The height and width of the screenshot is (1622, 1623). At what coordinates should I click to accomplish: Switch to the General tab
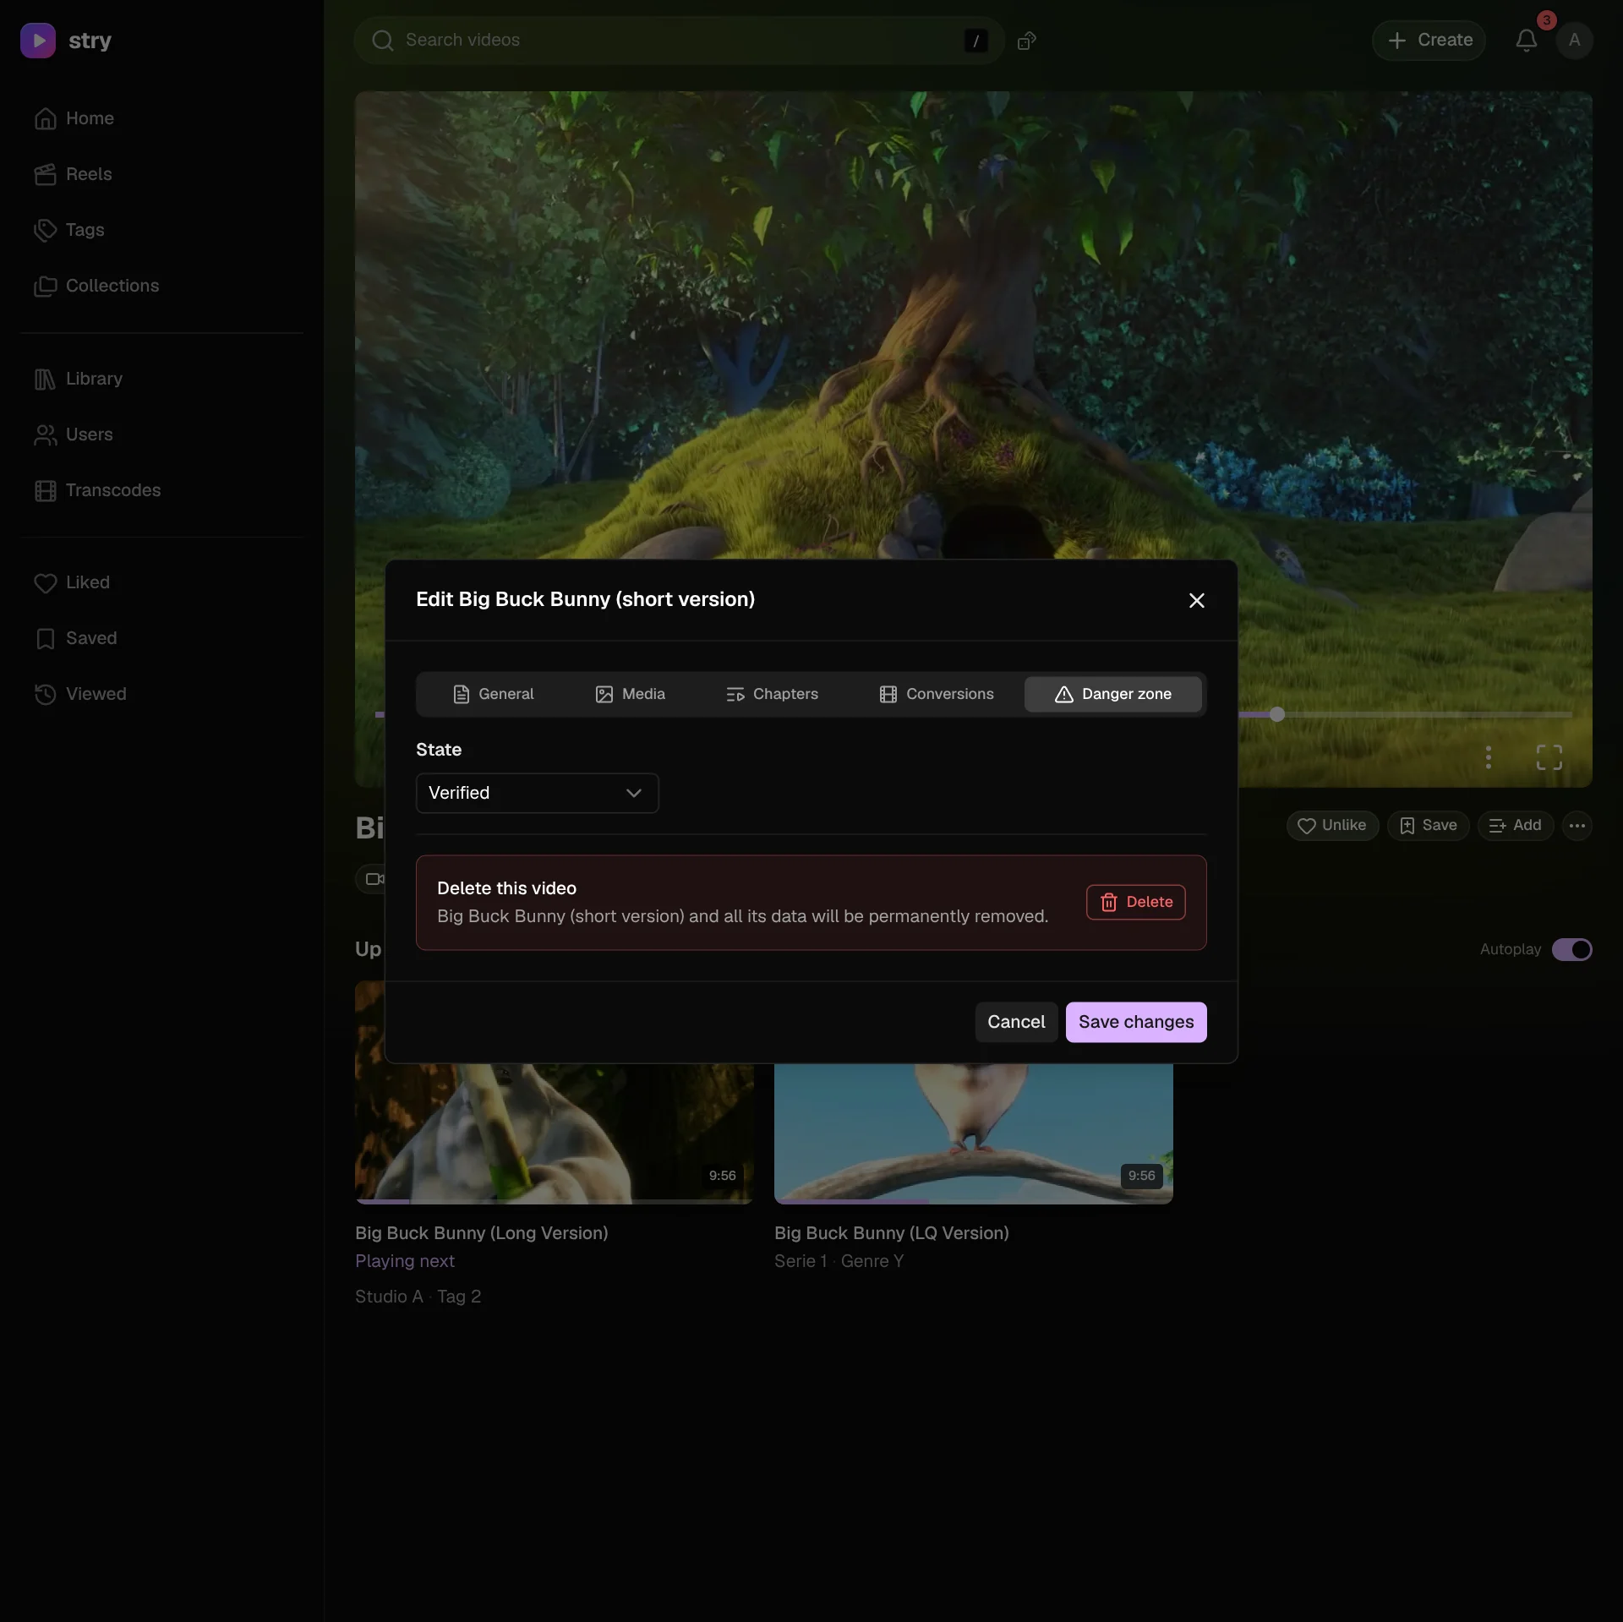pos(494,694)
